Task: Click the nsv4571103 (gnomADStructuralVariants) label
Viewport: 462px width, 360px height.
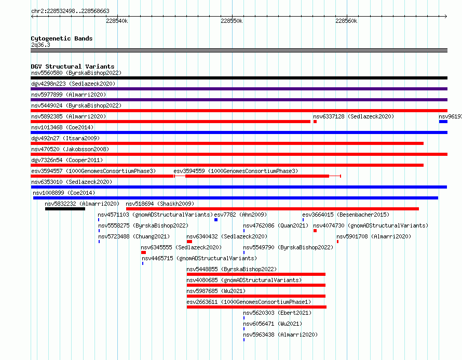Action: (155, 215)
